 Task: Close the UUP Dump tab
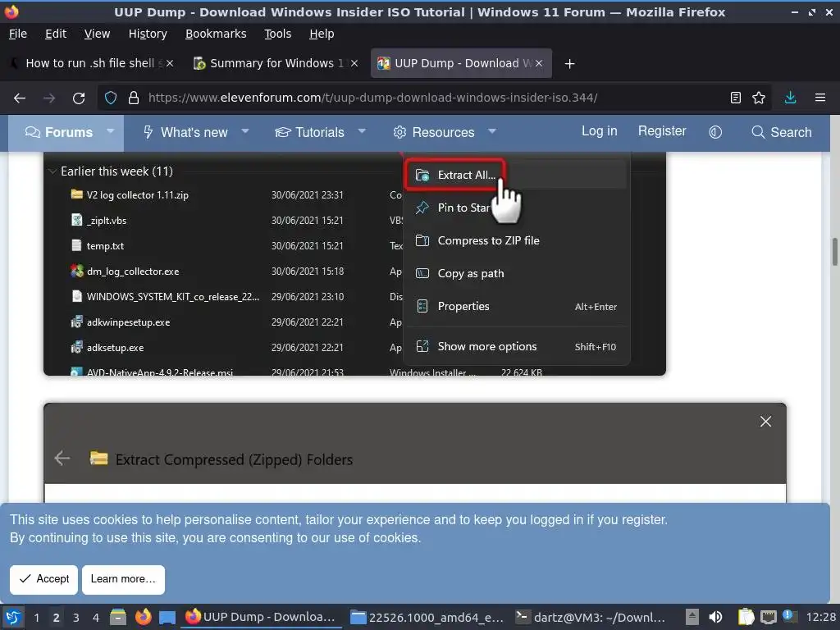[539, 63]
